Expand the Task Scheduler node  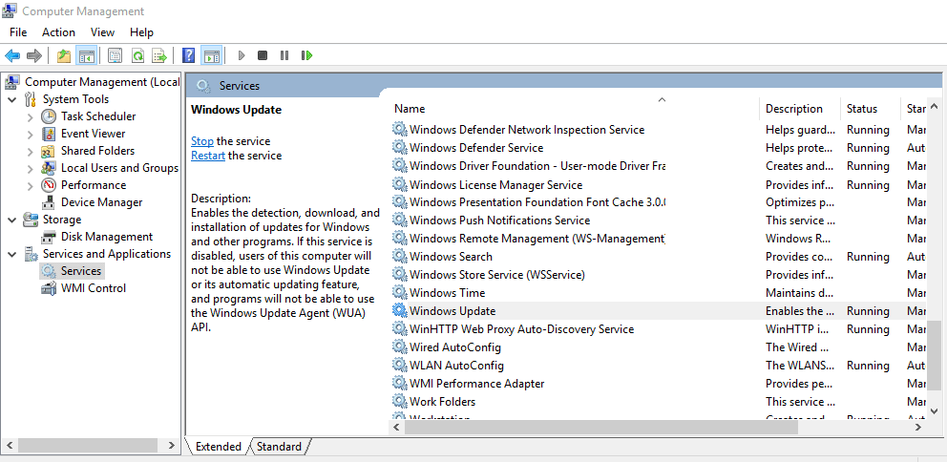coord(31,116)
